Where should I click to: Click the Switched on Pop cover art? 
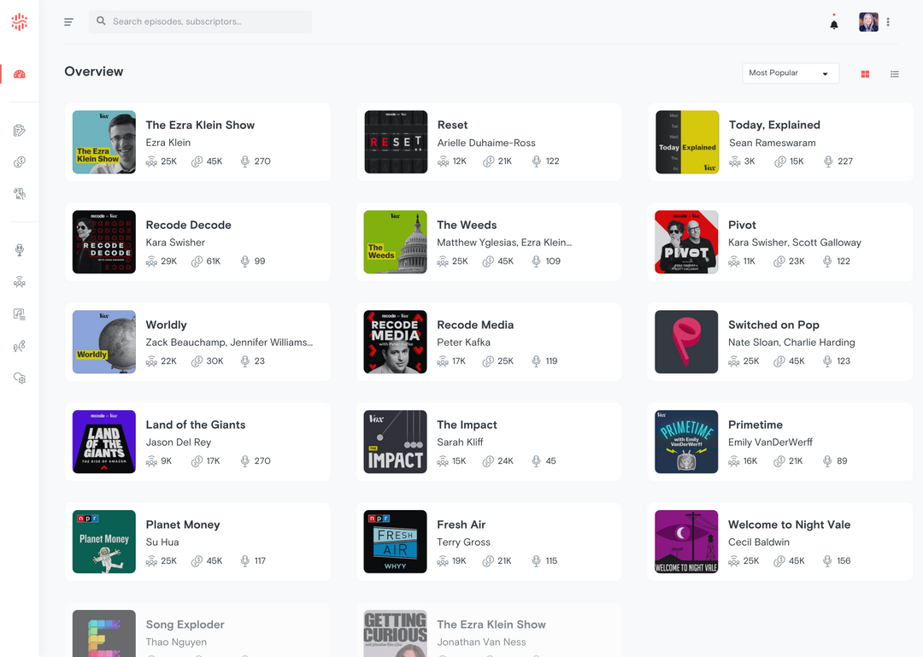[686, 342]
